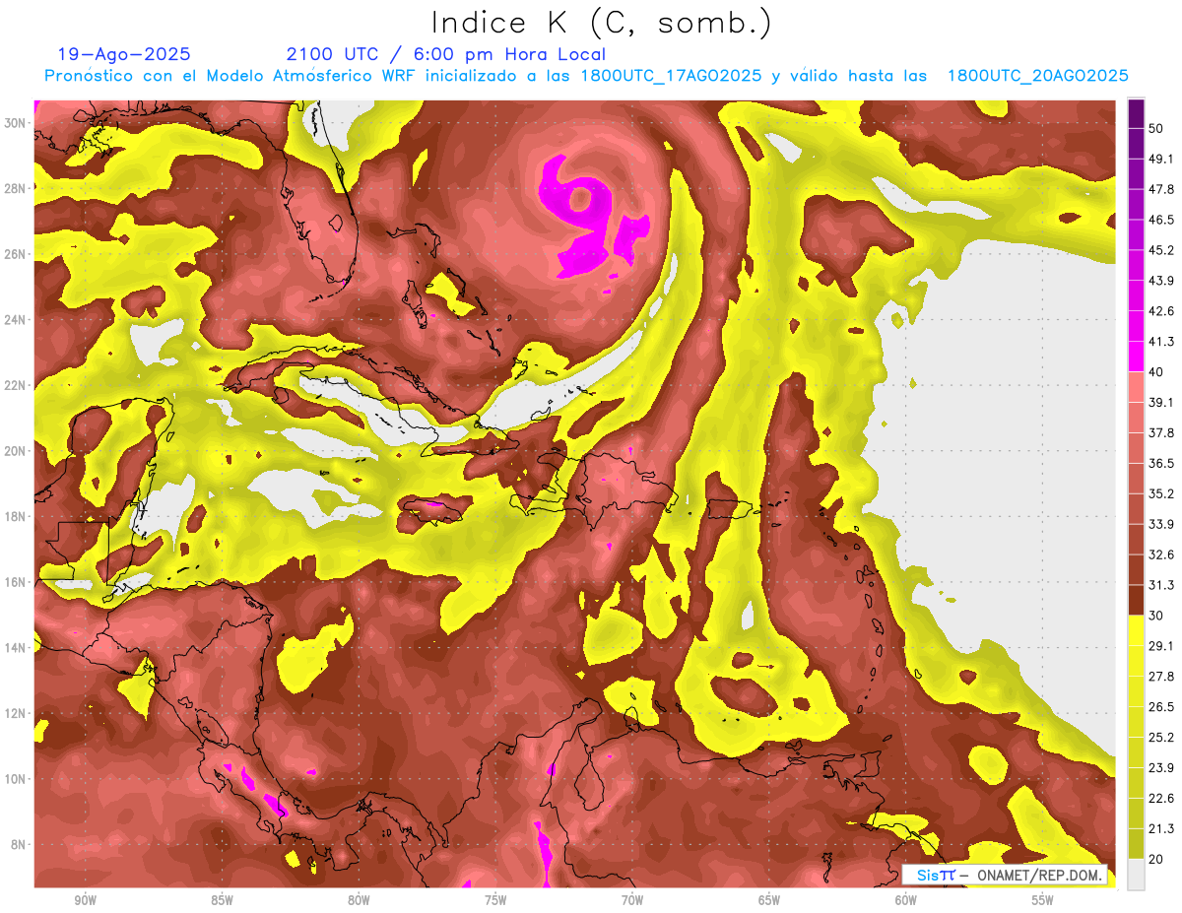The height and width of the screenshot is (913, 1182).
Task: Click the colorbar label "49.1"
Action: click(x=1160, y=159)
